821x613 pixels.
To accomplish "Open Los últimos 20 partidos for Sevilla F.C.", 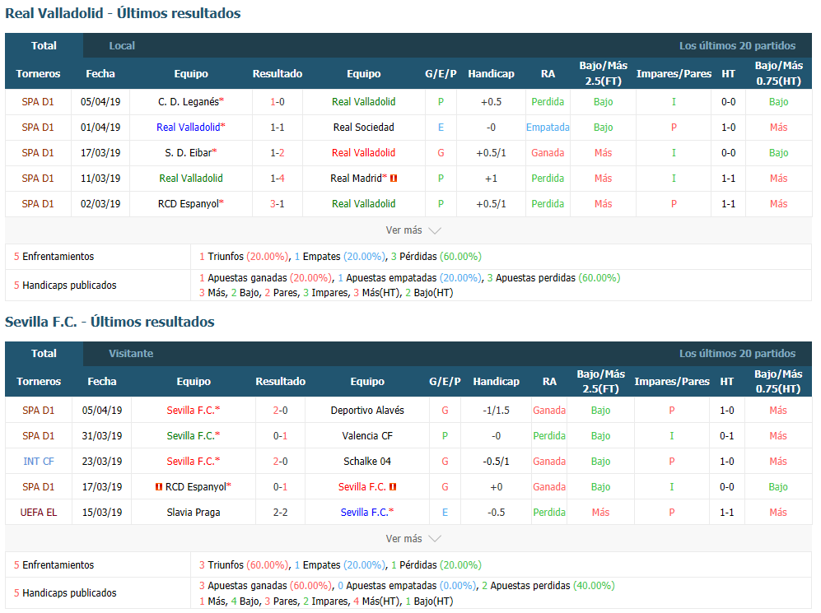I will pyautogui.click(x=737, y=354).
